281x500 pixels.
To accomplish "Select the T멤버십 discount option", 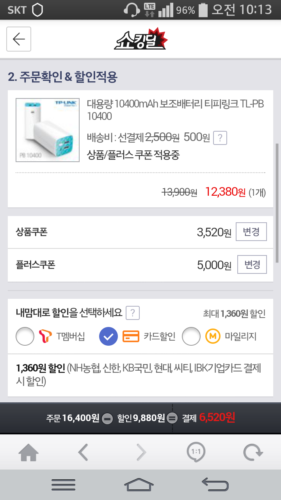I will point(25,336).
